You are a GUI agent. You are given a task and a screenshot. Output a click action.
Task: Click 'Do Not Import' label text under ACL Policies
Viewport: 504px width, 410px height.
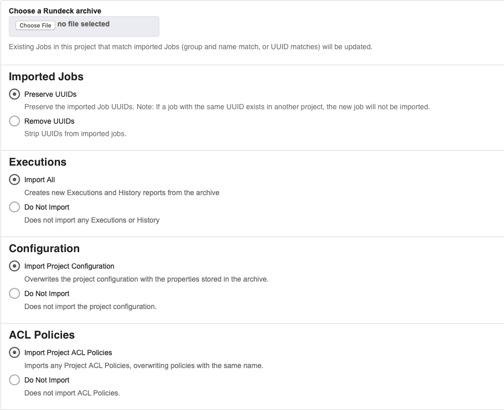pos(47,380)
